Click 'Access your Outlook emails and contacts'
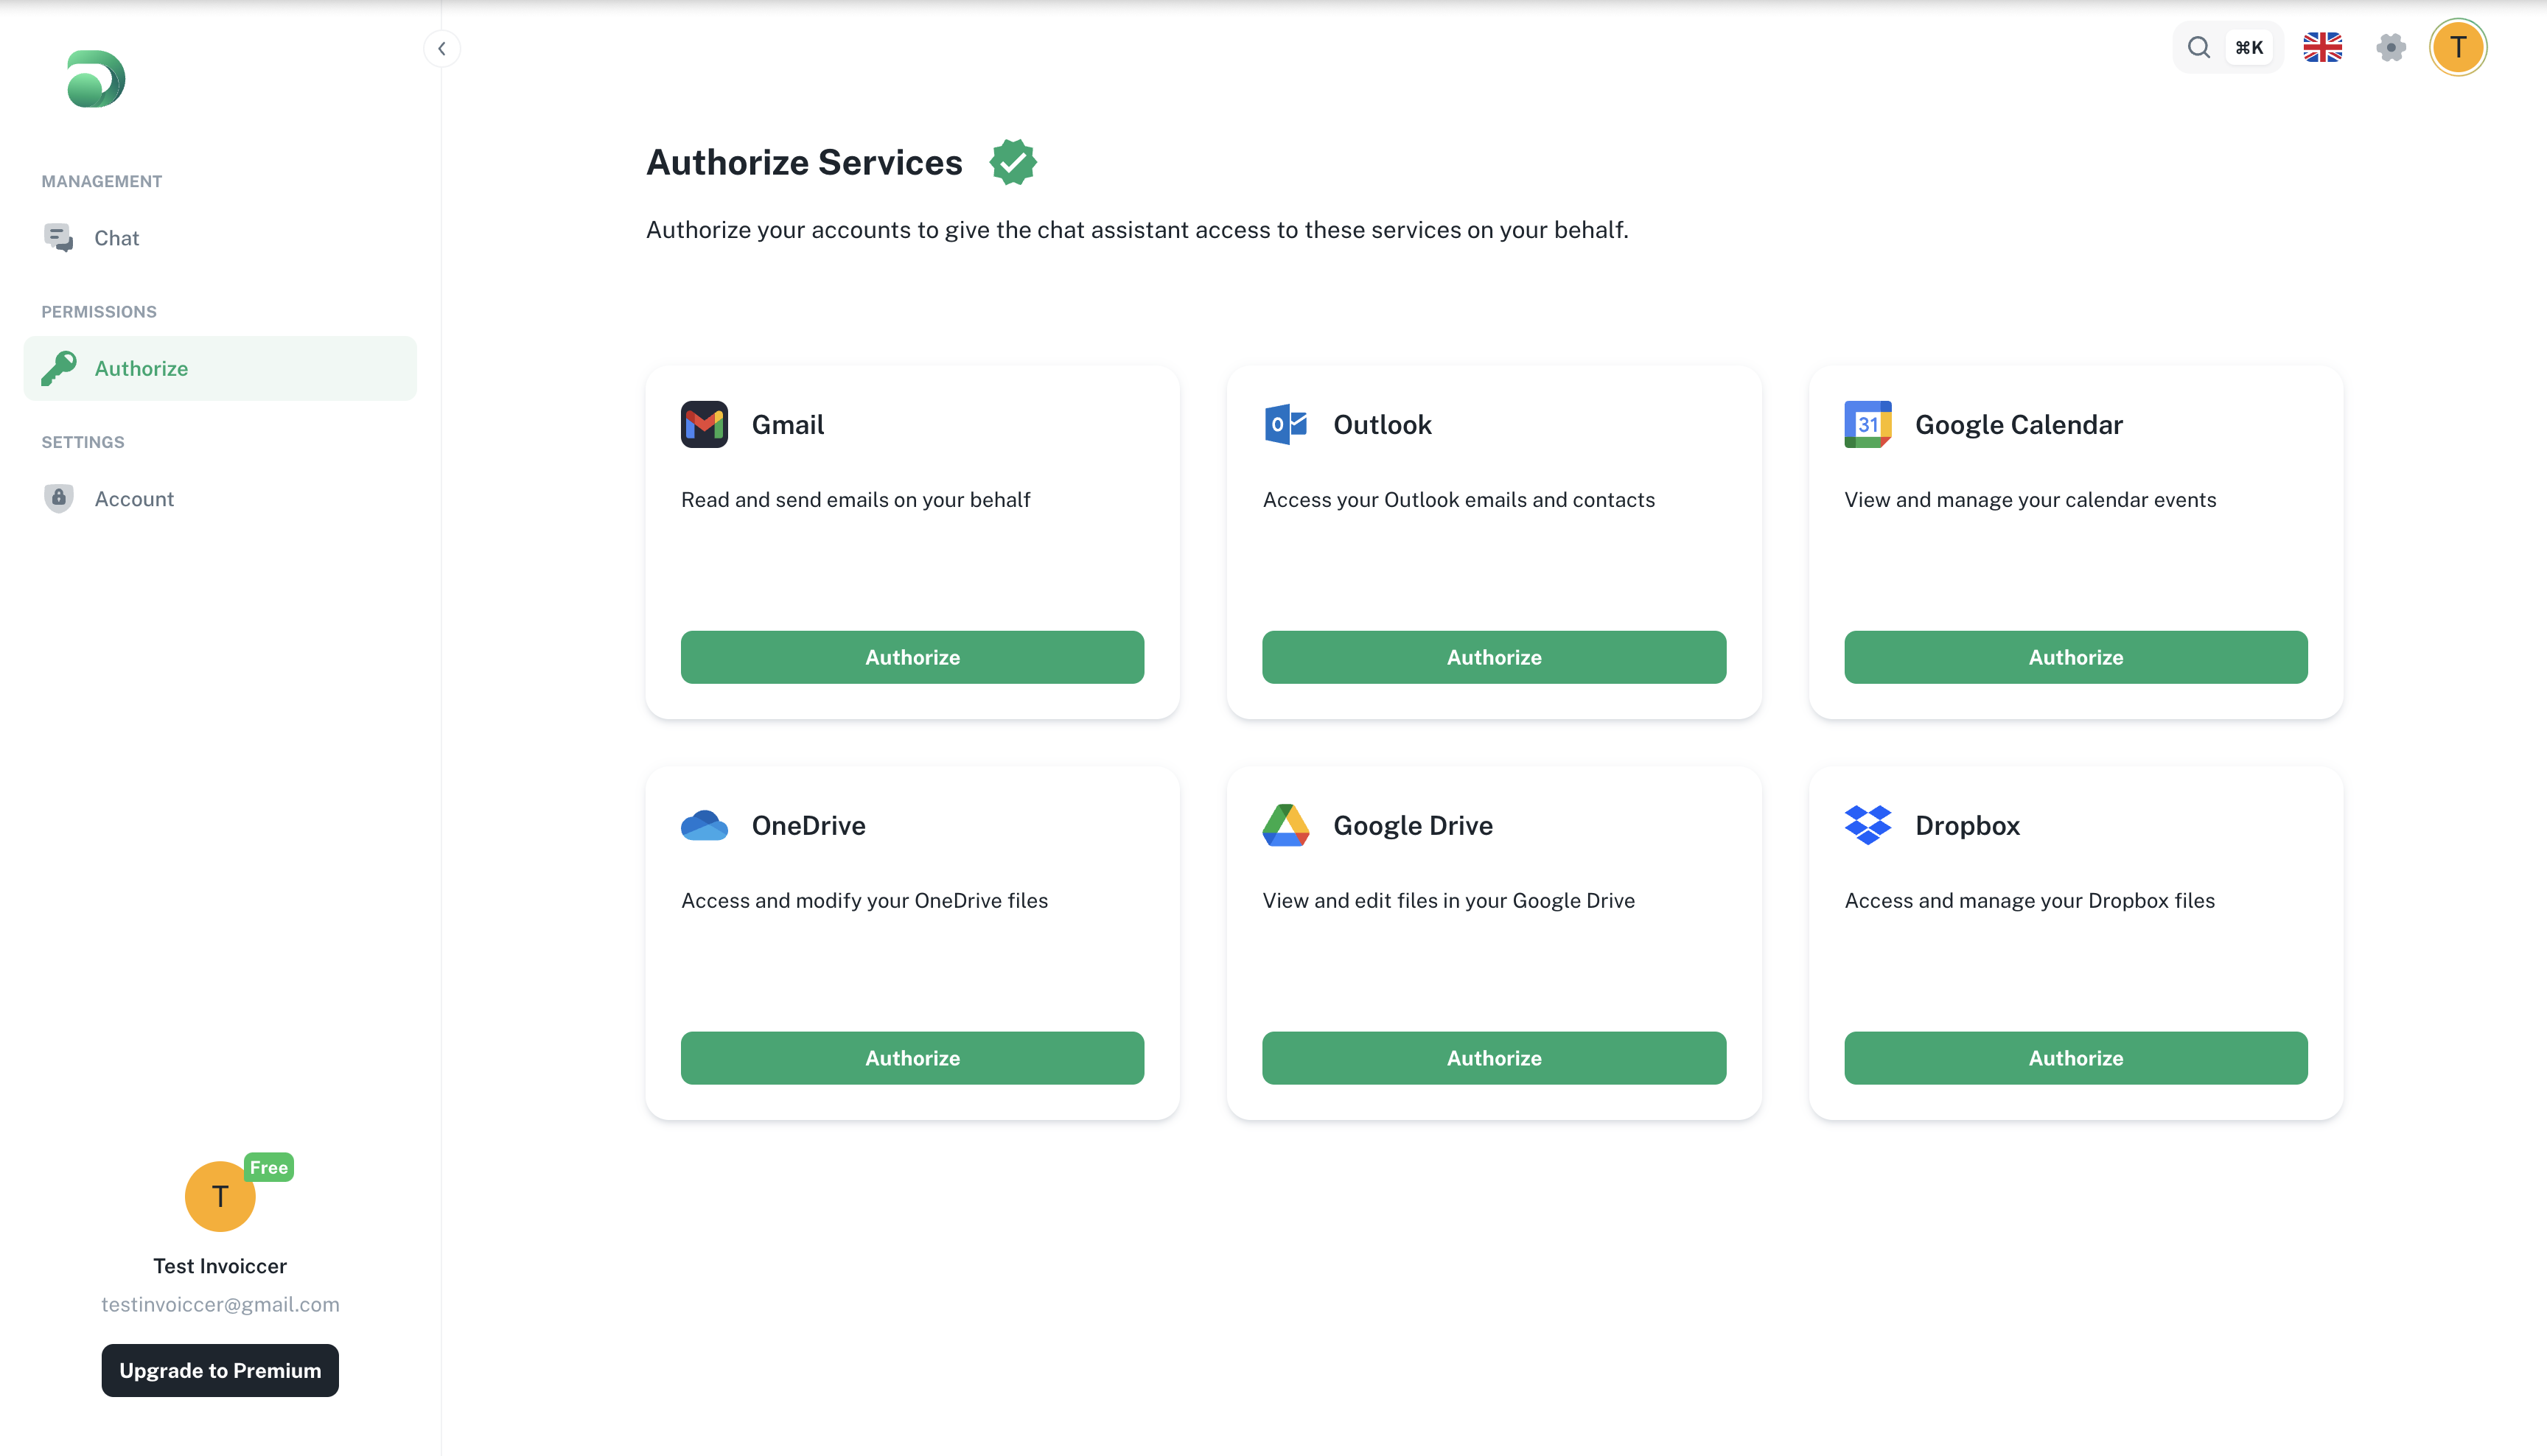The image size is (2547, 1456). tap(1458, 499)
